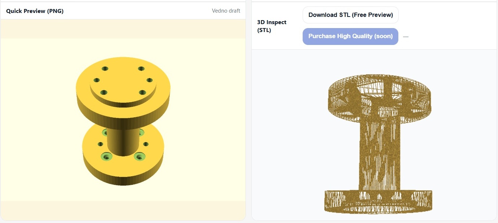This screenshot has height=223, width=498.
Task: Click the front-left green countersunk hole
Action: (106, 156)
